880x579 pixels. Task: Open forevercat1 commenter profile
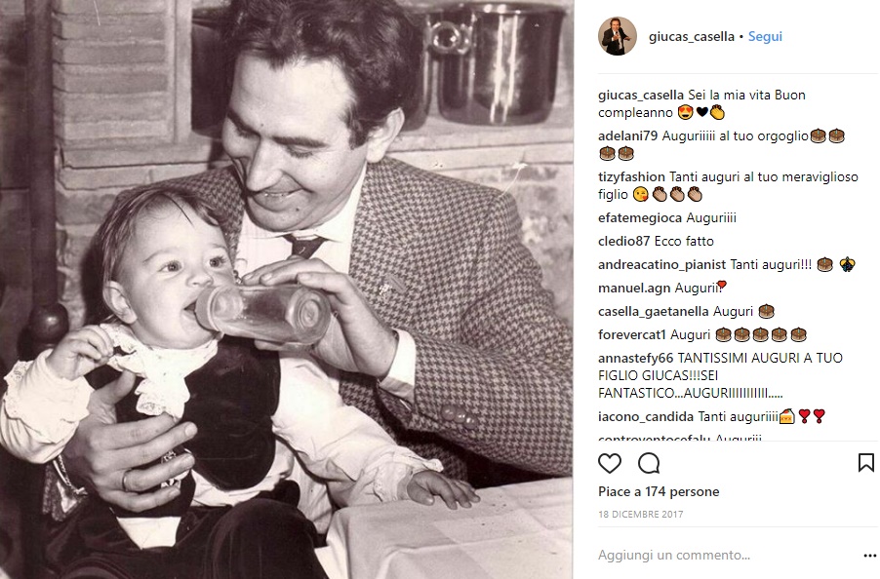coord(632,335)
